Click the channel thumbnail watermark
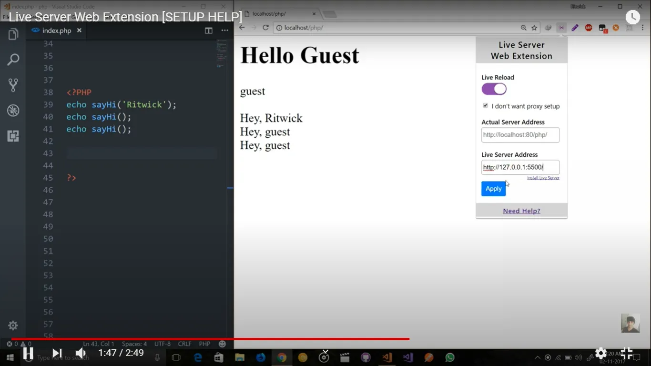The image size is (651, 366). pyautogui.click(x=630, y=323)
